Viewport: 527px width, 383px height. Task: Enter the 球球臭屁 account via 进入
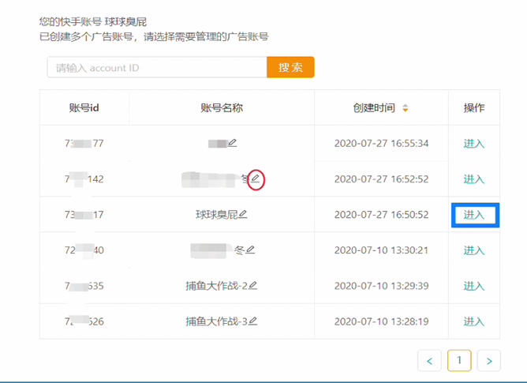(474, 215)
